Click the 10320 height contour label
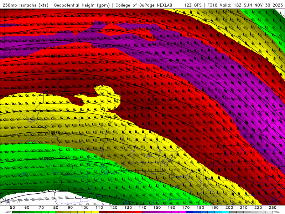Viewport: 285px width, 214px height. coord(55,57)
